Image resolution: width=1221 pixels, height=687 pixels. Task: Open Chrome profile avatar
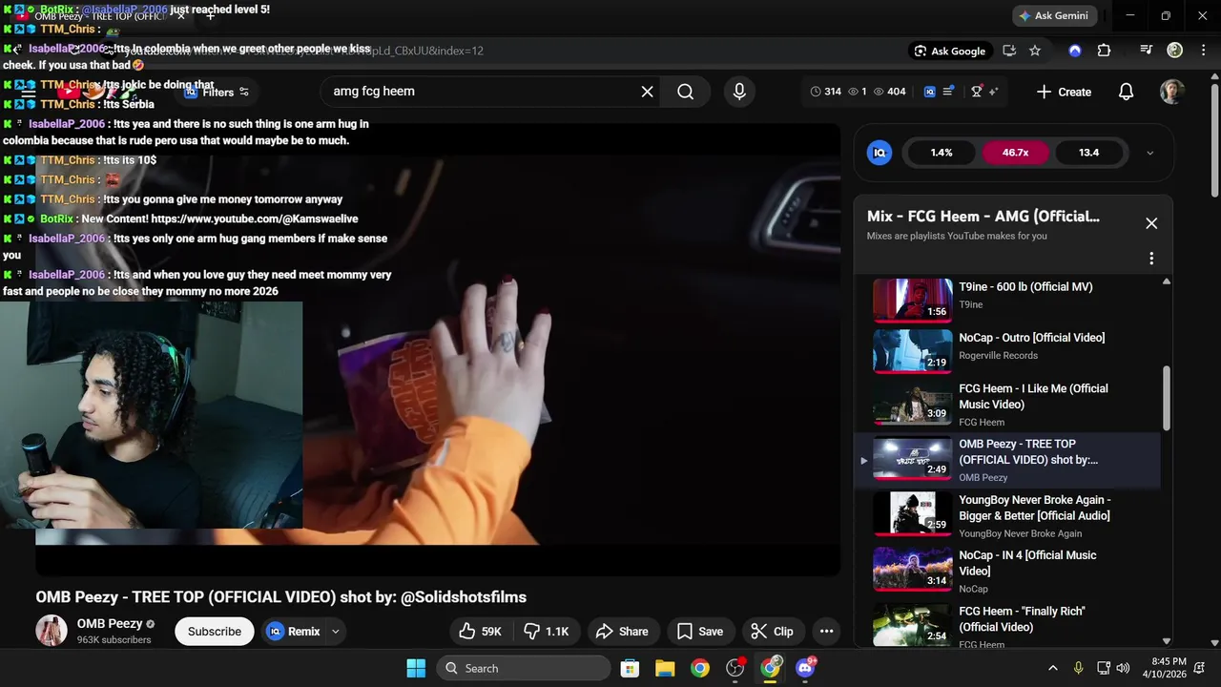tap(1175, 51)
